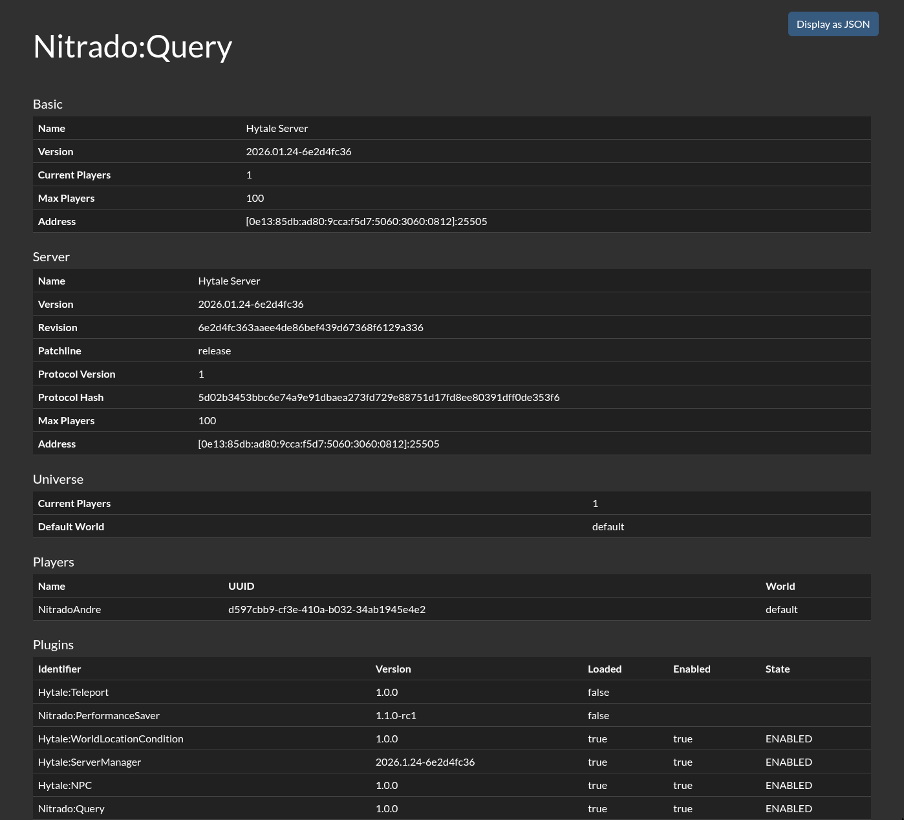Click the Plugins Identifier column header
This screenshot has height=820, width=904.
tap(59, 669)
